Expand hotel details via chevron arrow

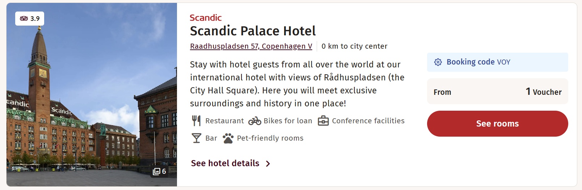(x=268, y=164)
